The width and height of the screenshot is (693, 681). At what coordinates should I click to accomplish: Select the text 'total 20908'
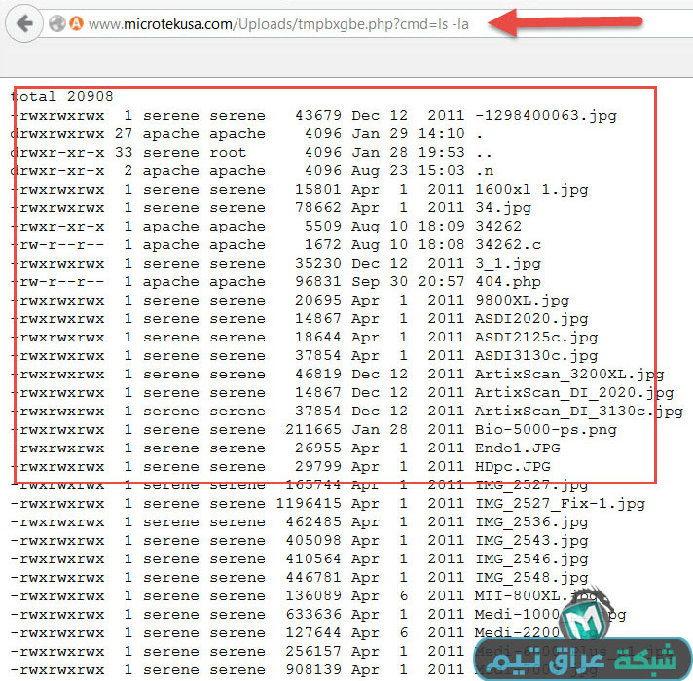click(x=62, y=96)
